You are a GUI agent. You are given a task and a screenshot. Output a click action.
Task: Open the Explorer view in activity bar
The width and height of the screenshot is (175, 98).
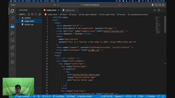(12, 11)
